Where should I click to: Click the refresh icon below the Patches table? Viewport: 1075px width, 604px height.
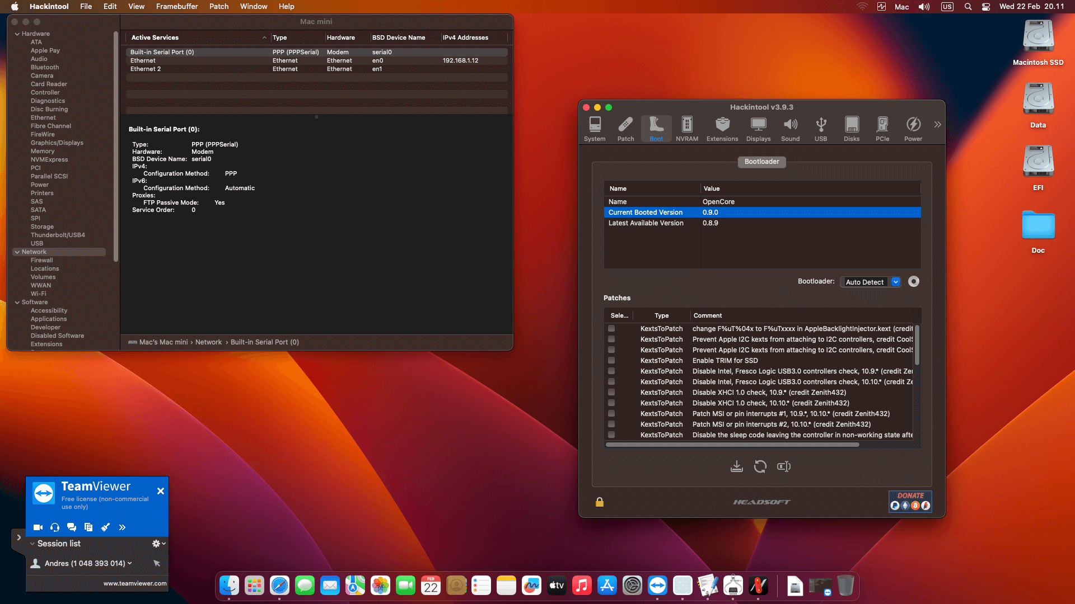[x=760, y=466]
